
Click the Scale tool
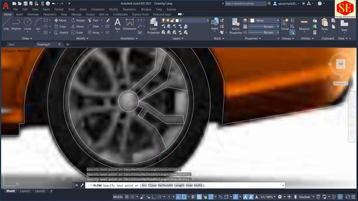point(77,32)
